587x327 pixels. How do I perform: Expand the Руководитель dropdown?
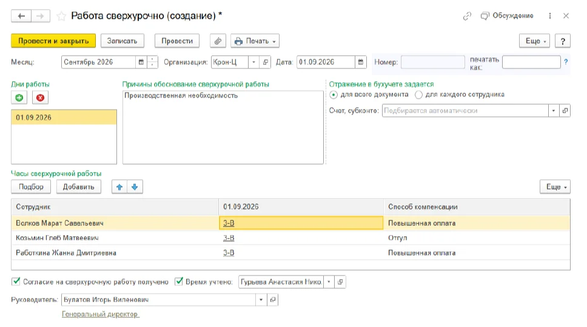[261, 300]
